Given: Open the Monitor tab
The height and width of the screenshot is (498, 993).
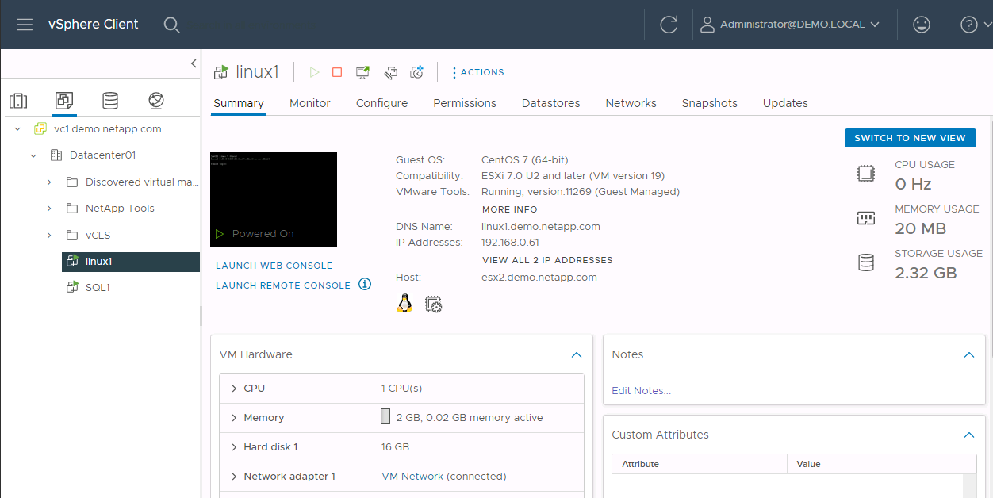Looking at the screenshot, I should [x=309, y=103].
